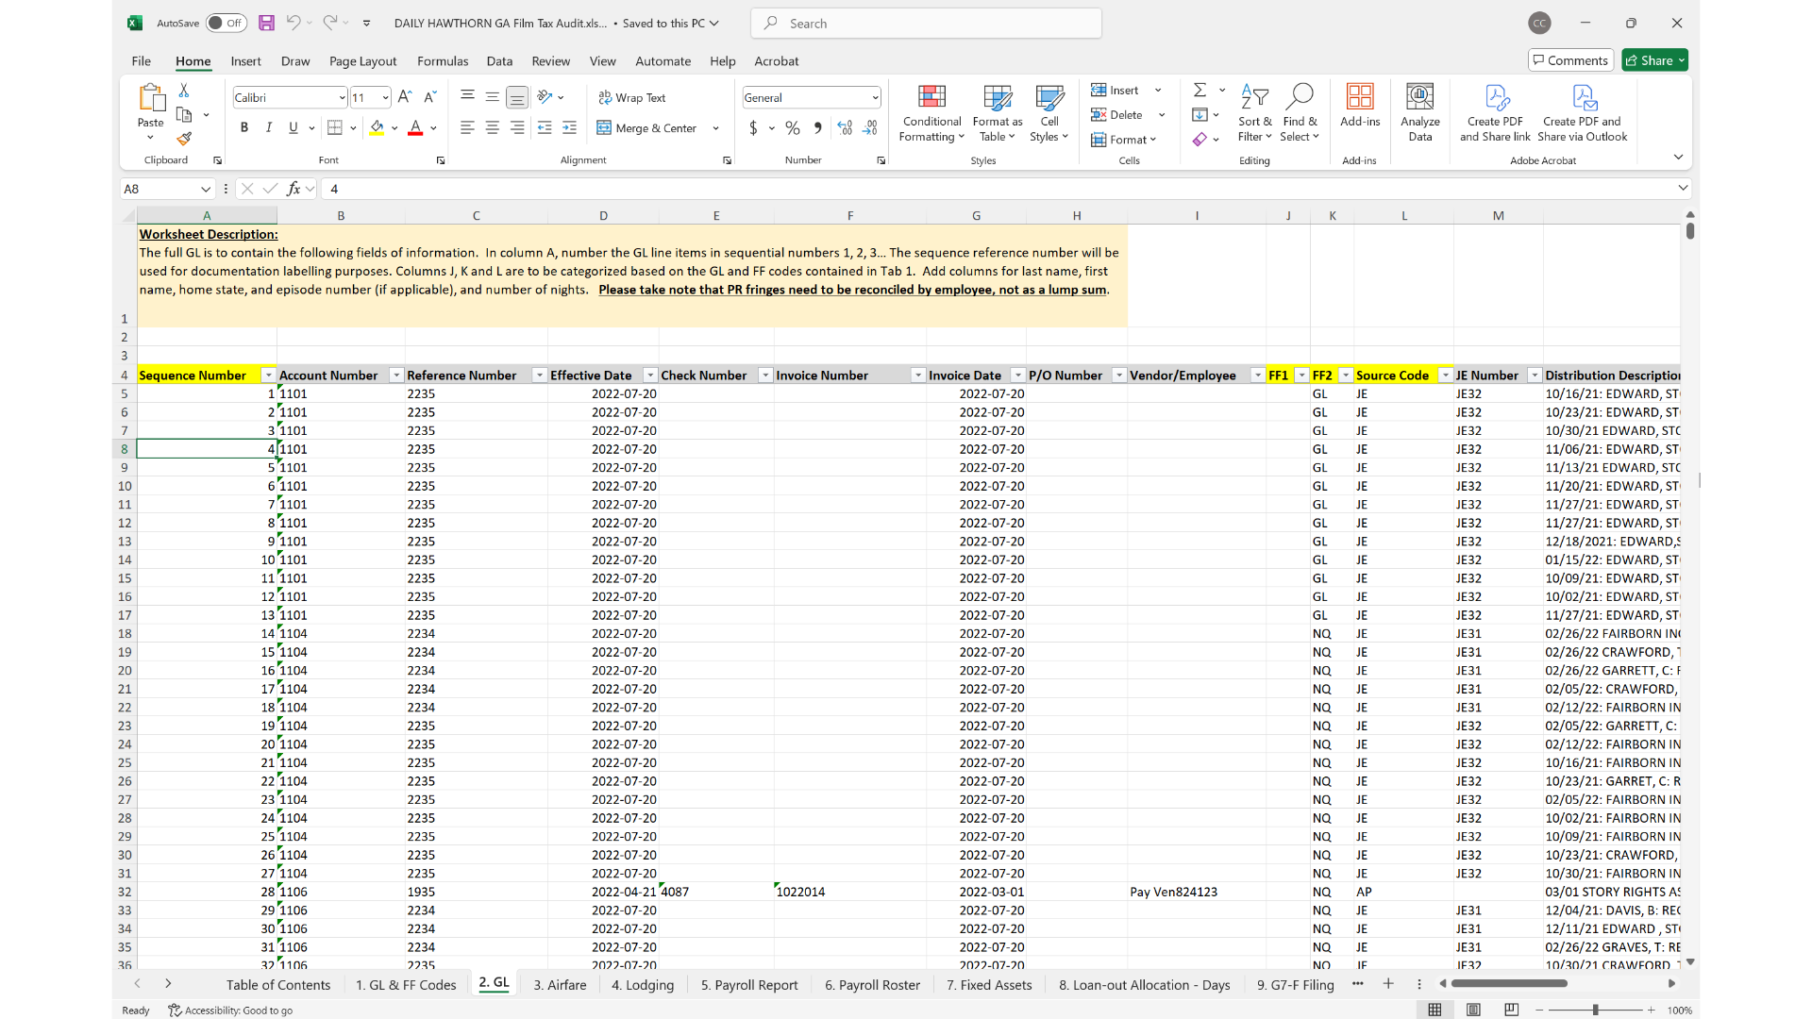Click the Decrease Font Size icon
The width and height of the screenshot is (1812, 1019).
pyautogui.click(x=430, y=97)
